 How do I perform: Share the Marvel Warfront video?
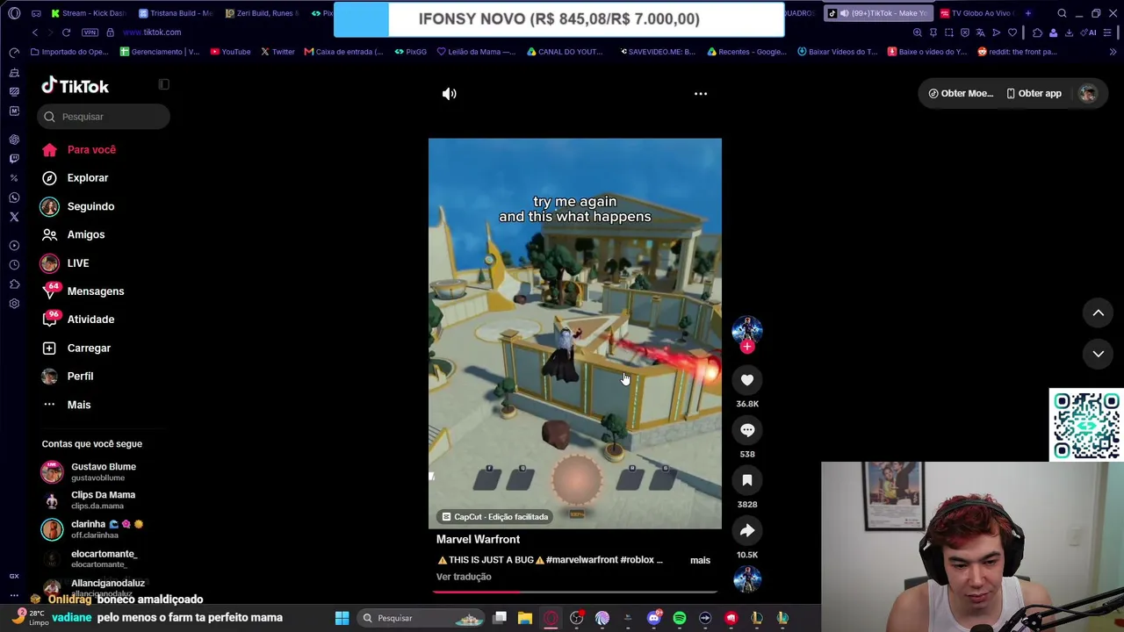coord(747,530)
